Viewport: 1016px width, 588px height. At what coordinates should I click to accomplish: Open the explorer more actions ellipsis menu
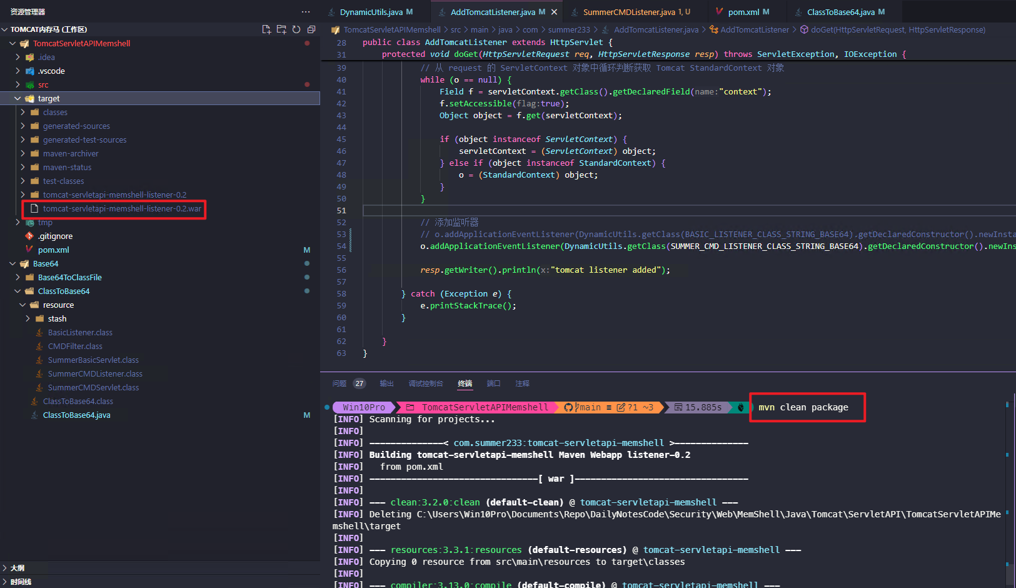coord(305,12)
